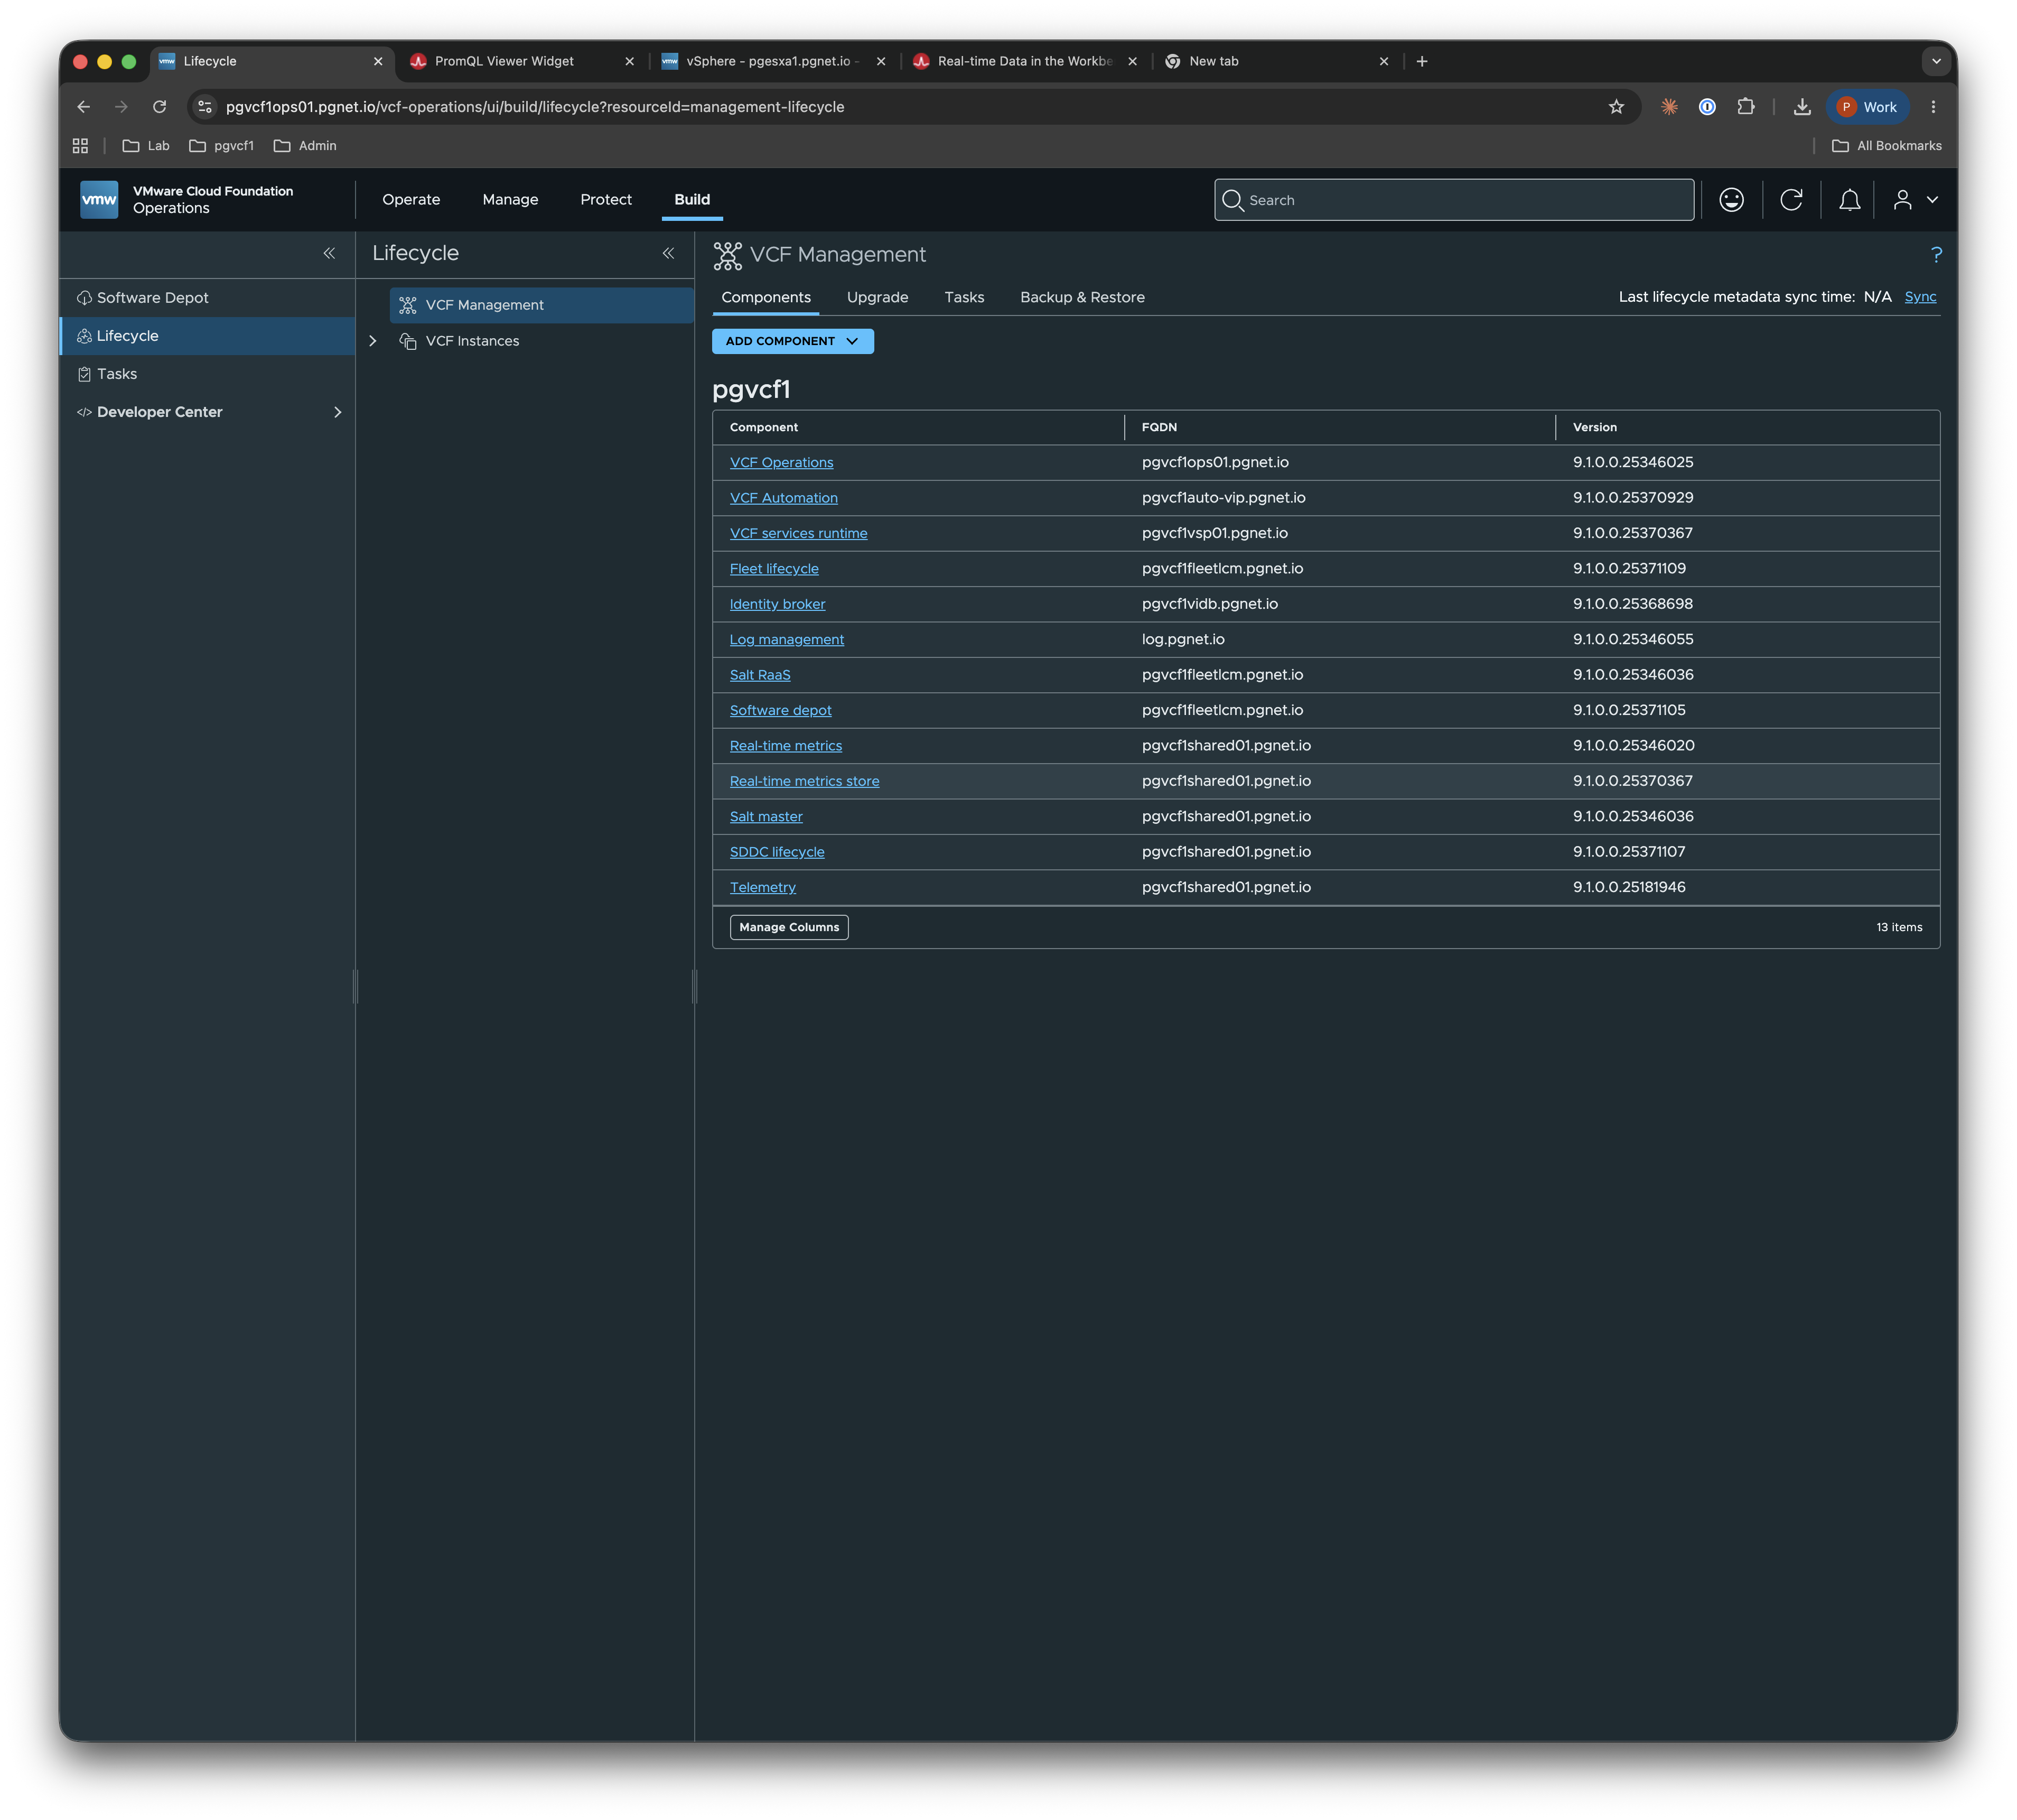Select Software Depot in the sidebar

click(x=208, y=298)
